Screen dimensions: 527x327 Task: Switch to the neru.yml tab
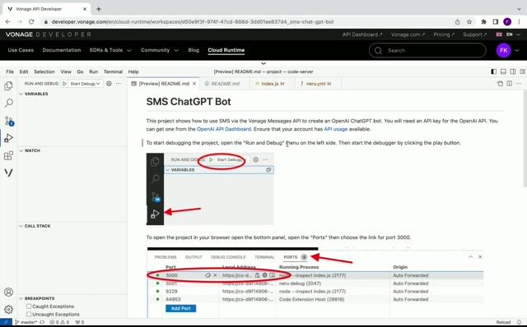(318, 84)
